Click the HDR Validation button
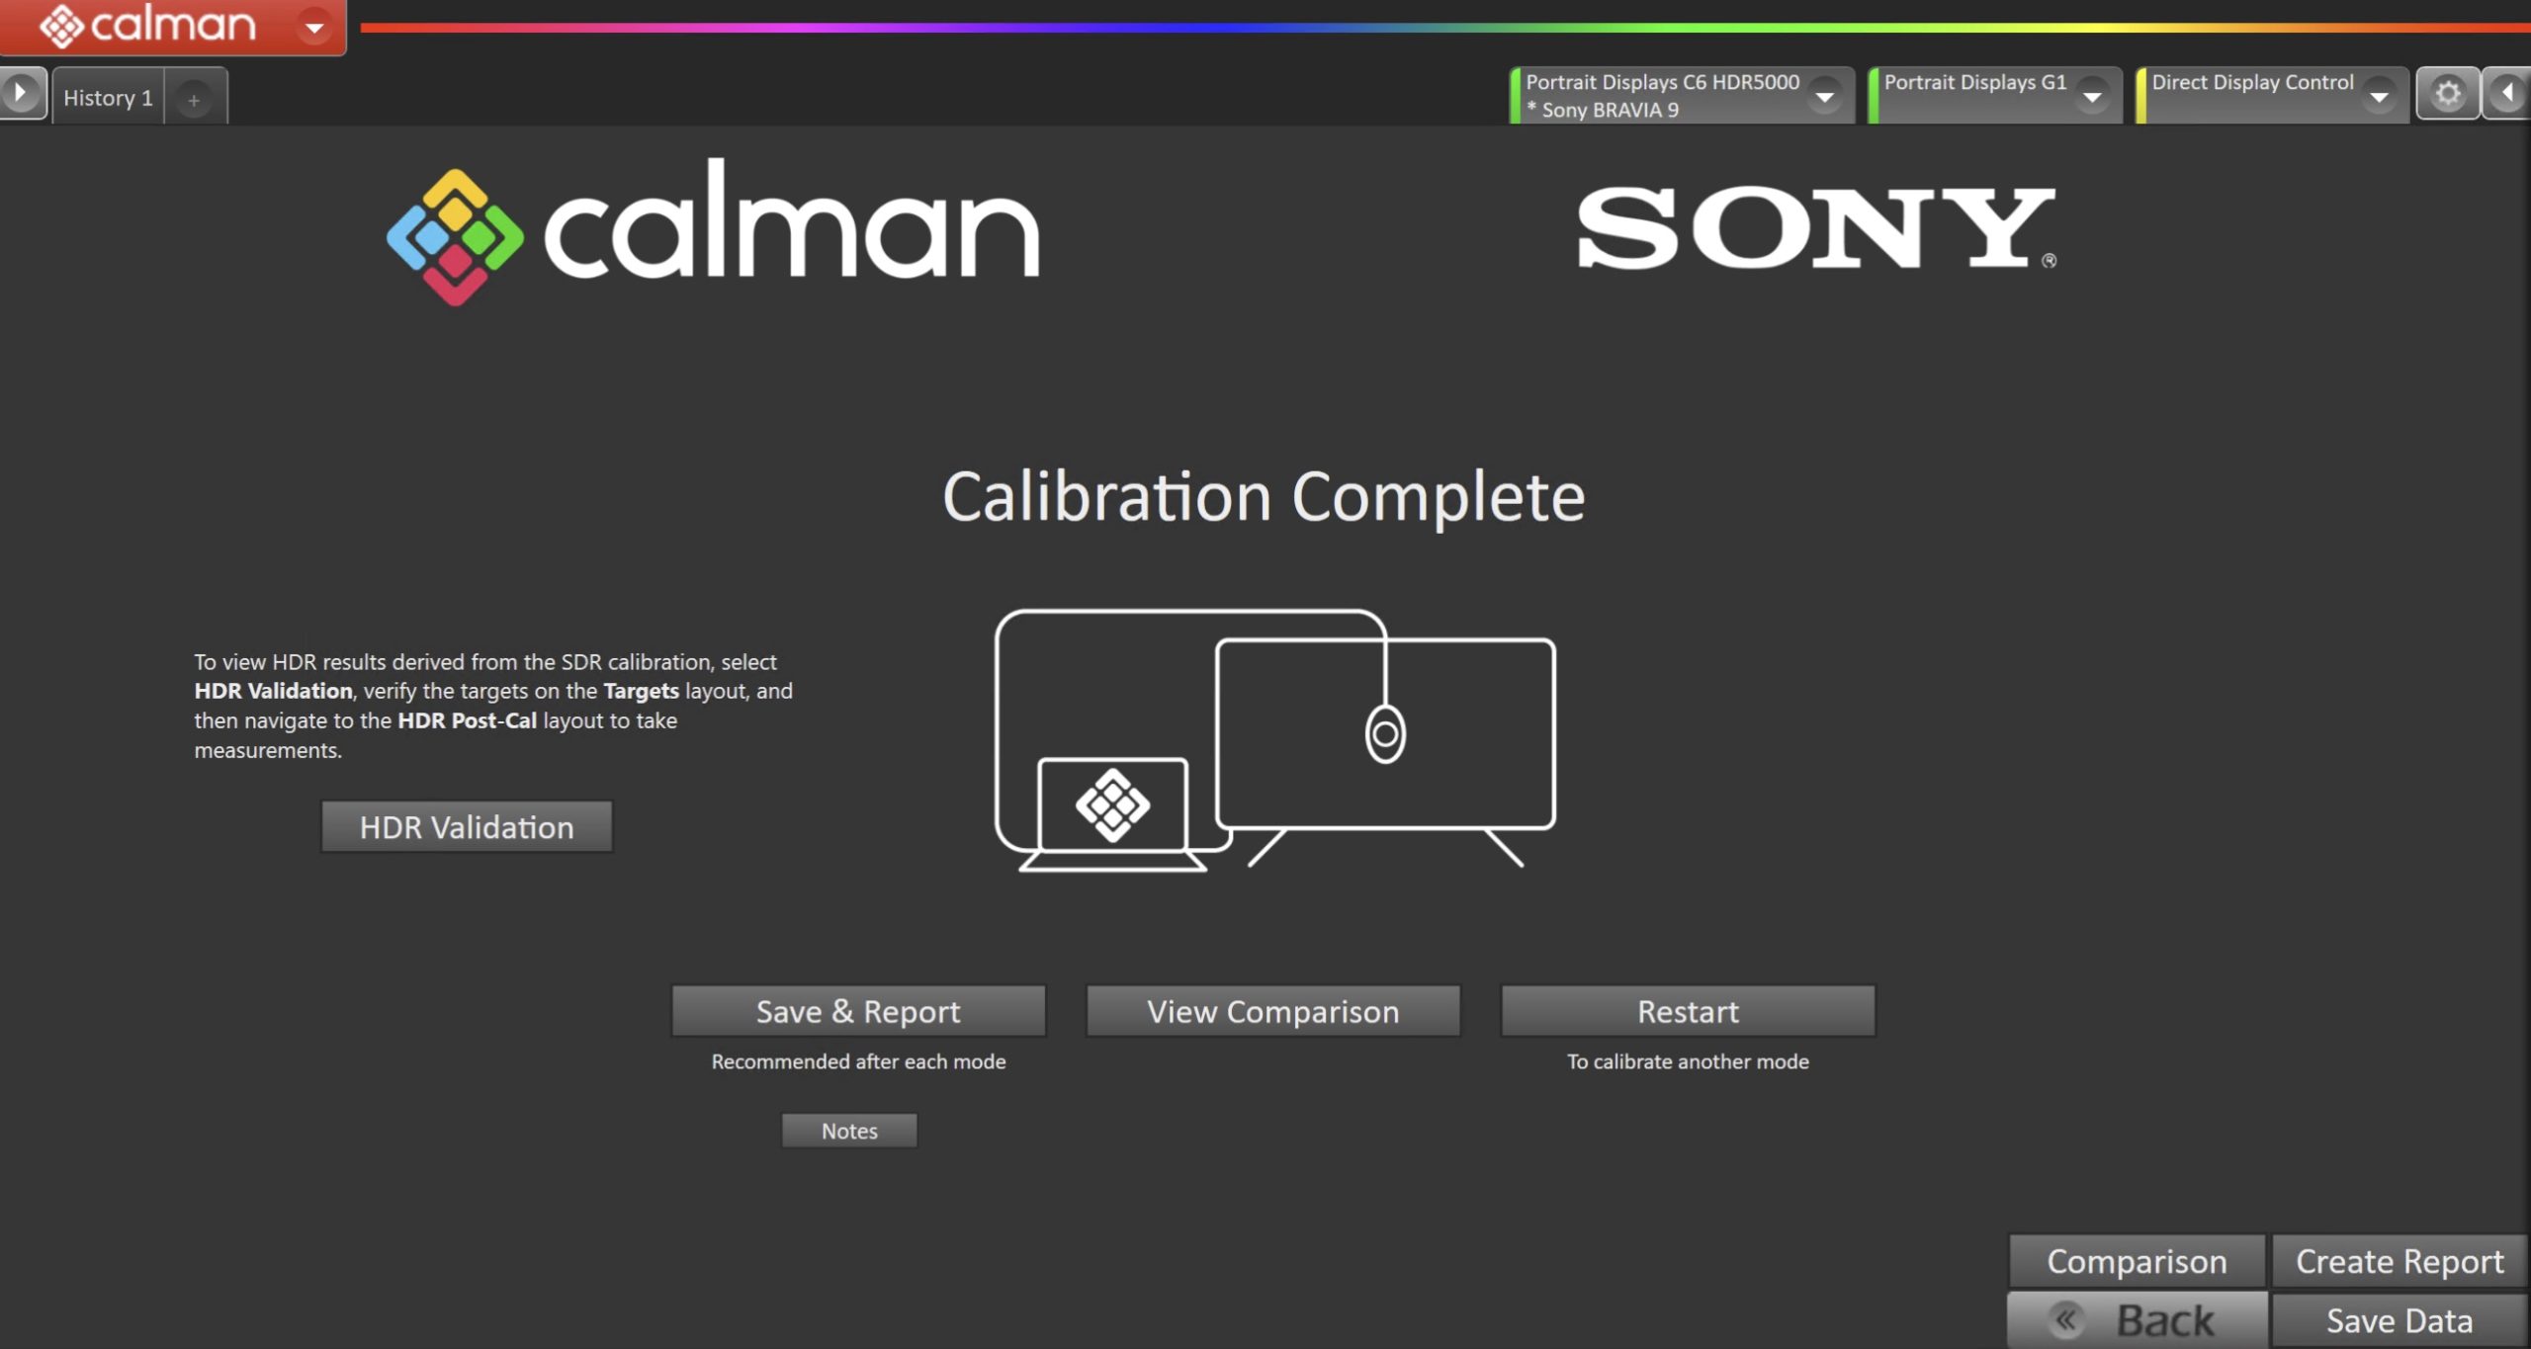Screen dimensions: 2531x1349 click(x=467, y=826)
